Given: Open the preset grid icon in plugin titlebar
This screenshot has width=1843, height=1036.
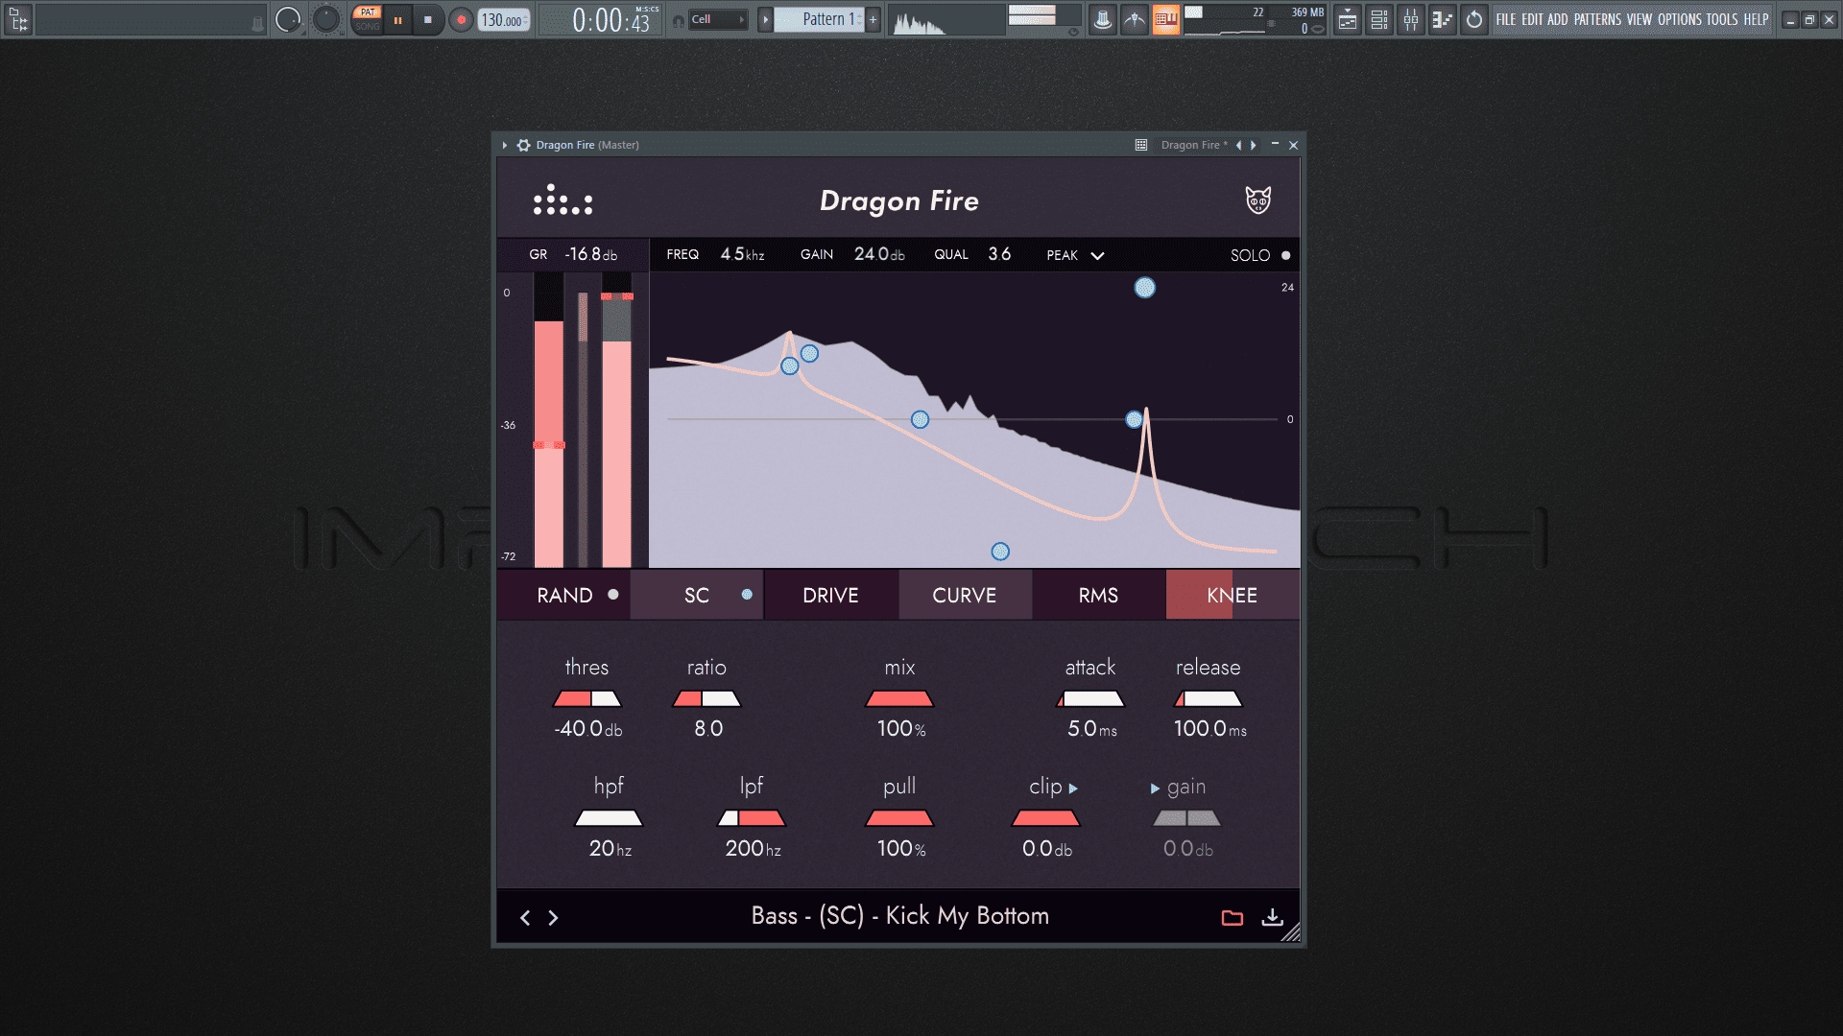Looking at the screenshot, I should point(1141,145).
